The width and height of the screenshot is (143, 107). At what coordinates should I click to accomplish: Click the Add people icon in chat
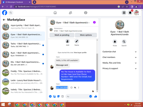coord(67,41)
